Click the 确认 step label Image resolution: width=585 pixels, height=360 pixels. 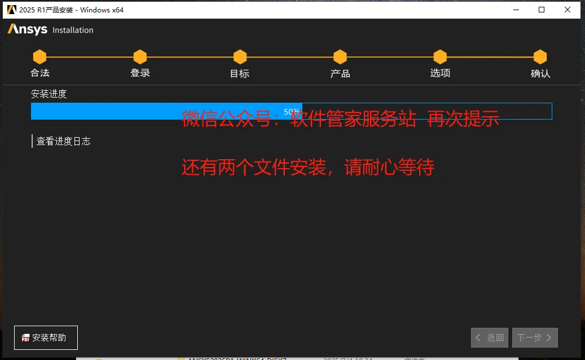[x=540, y=73]
